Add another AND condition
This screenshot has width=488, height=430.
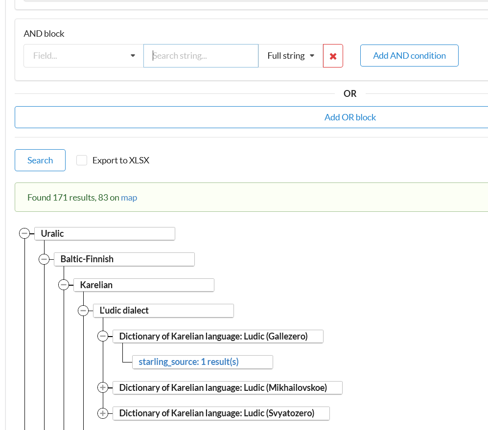(x=409, y=55)
